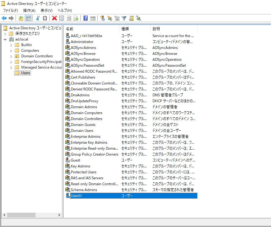Open Properties via toolbar icon

click(x=61, y=18)
